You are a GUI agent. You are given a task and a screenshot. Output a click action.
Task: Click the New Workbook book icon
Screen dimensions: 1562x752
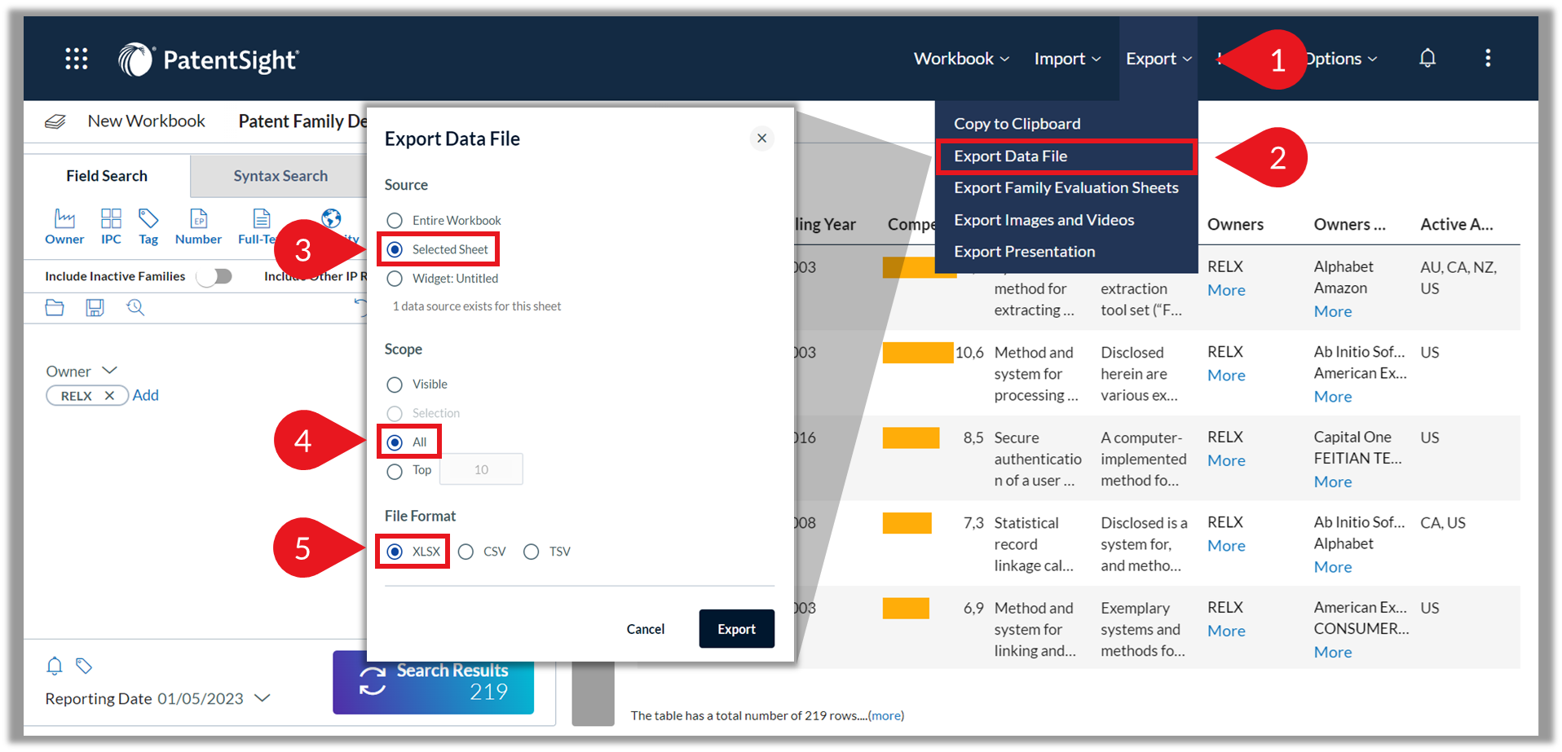pyautogui.click(x=55, y=121)
